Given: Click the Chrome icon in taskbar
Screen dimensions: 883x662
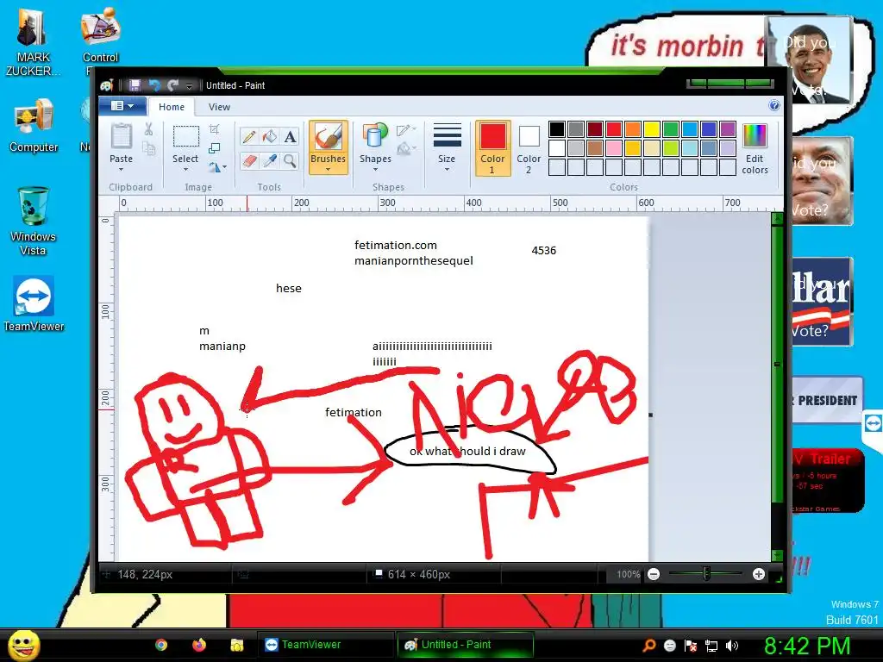Looking at the screenshot, I should coord(161,645).
